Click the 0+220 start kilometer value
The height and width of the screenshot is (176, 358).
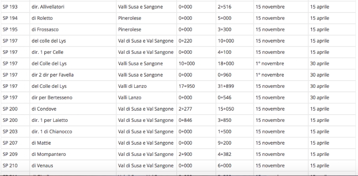click(x=185, y=41)
